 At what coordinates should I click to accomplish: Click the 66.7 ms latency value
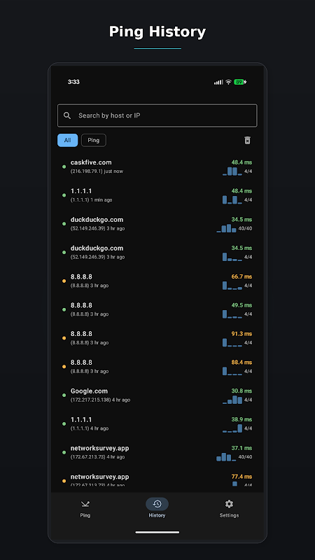241,276
